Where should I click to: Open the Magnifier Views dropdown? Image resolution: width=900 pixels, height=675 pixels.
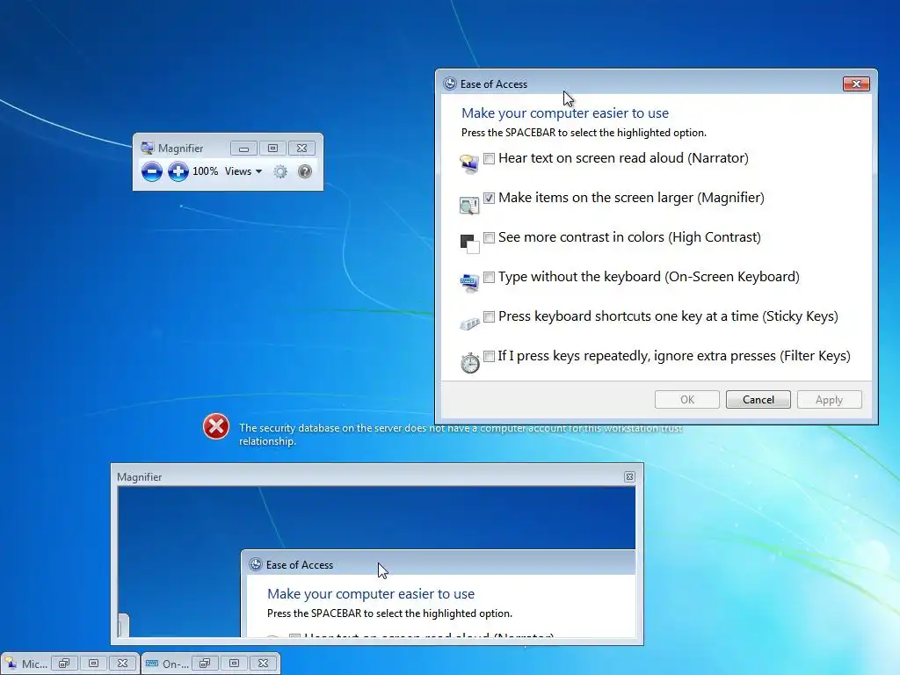coord(243,171)
